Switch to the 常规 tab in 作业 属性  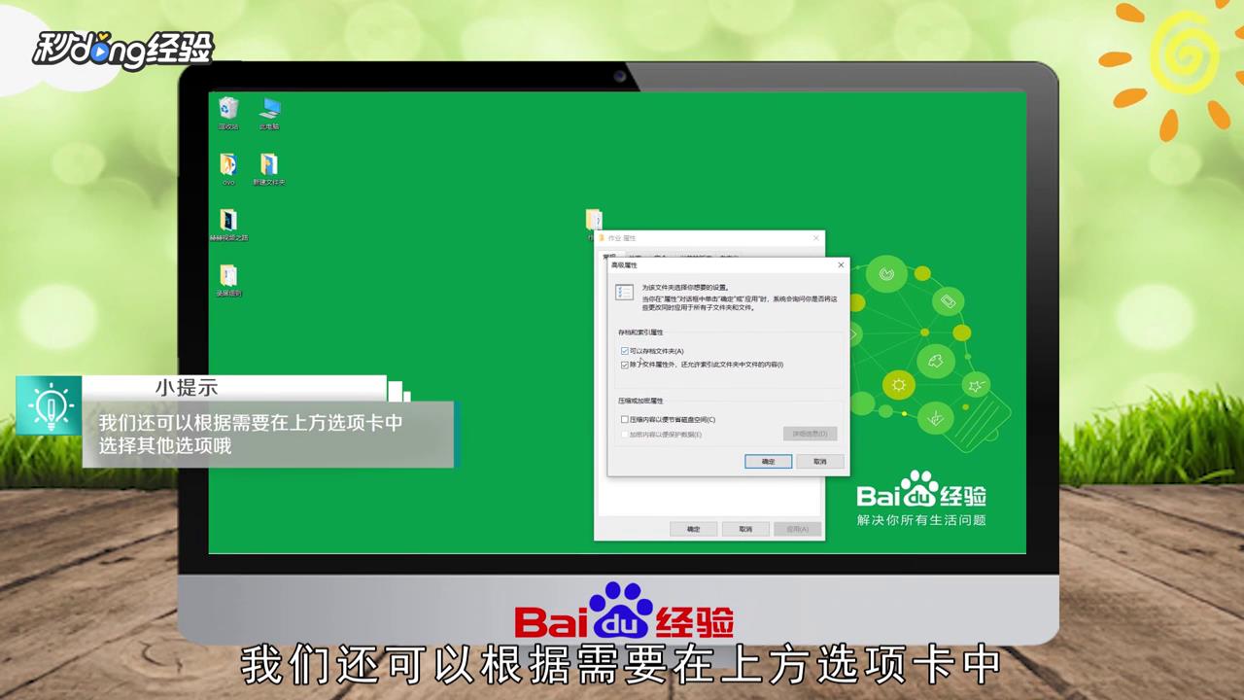click(609, 255)
